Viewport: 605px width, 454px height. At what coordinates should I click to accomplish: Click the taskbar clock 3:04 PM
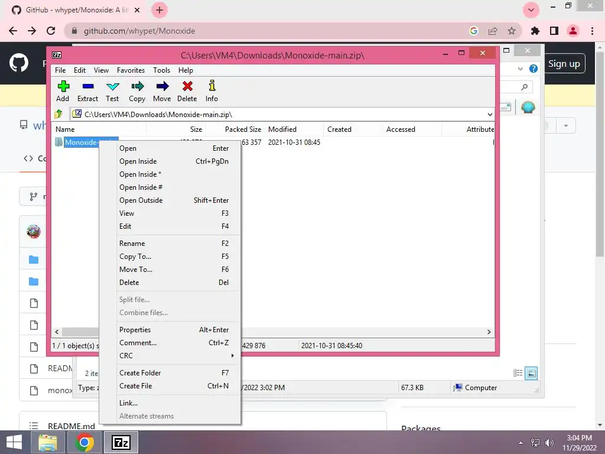pyautogui.click(x=579, y=443)
